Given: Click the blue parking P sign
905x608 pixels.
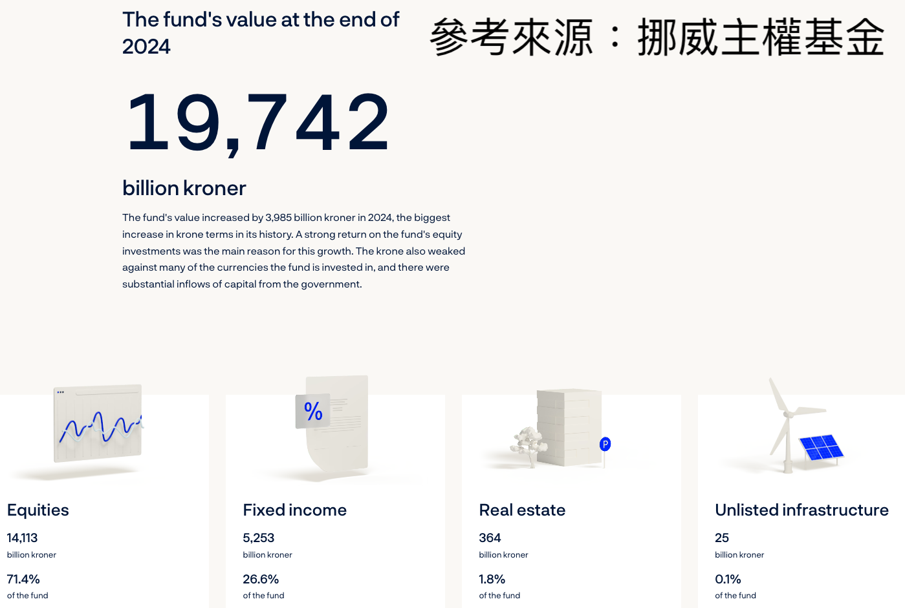Looking at the screenshot, I should (x=605, y=444).
